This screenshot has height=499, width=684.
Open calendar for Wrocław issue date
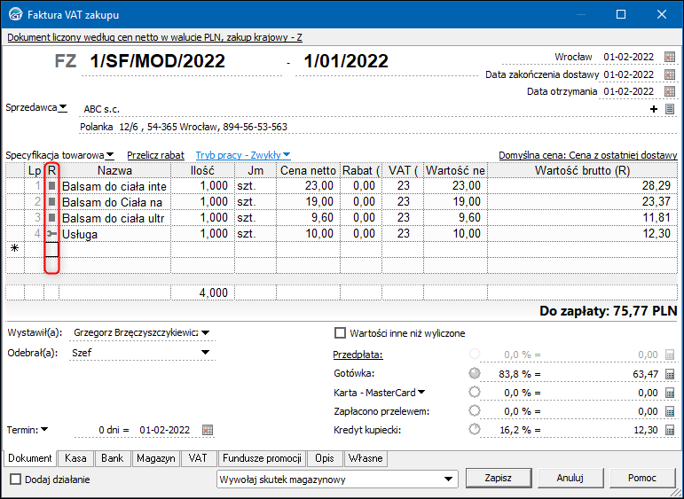pos(670,57)
